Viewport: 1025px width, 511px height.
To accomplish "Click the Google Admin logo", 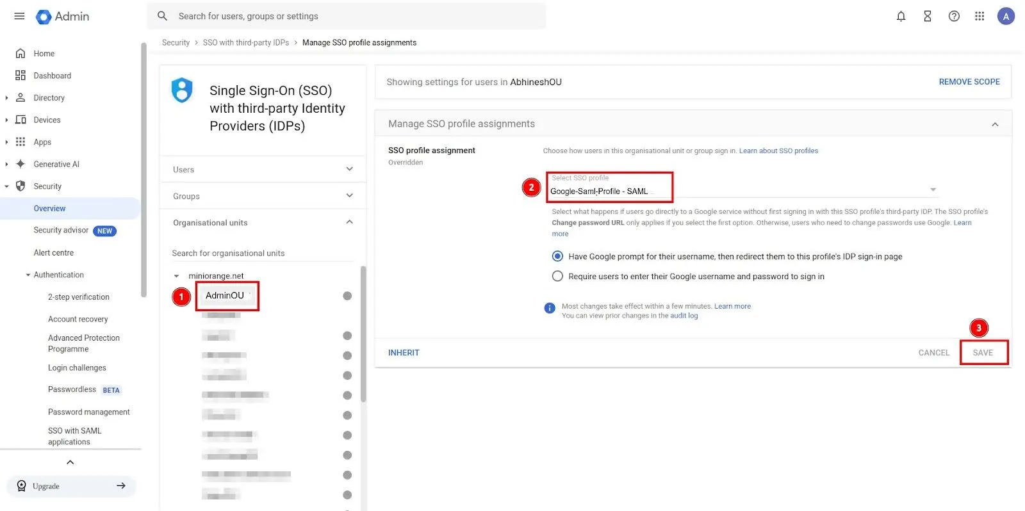I will [63, 17].
